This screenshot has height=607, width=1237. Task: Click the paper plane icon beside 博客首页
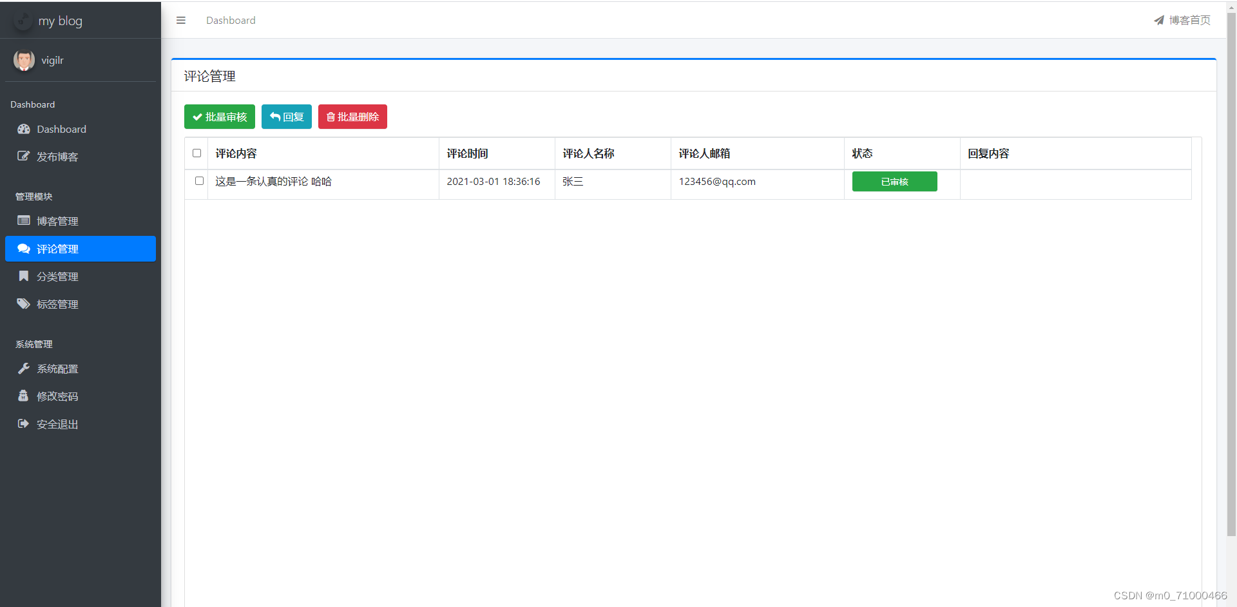click(x=1159, y=20)
